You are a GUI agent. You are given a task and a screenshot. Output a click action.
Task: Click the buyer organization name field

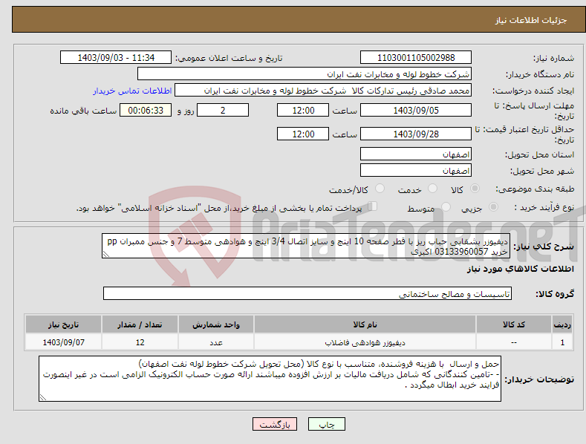point(305,74)
